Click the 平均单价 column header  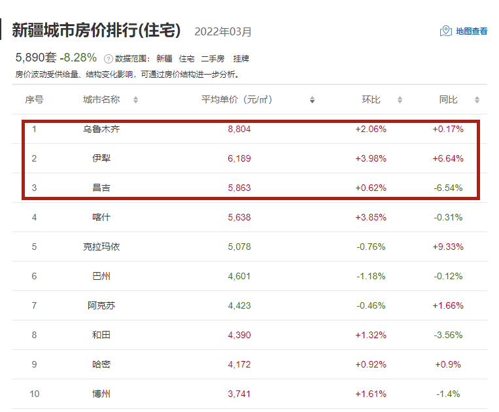pyautogui.click(x=237, y=100)
